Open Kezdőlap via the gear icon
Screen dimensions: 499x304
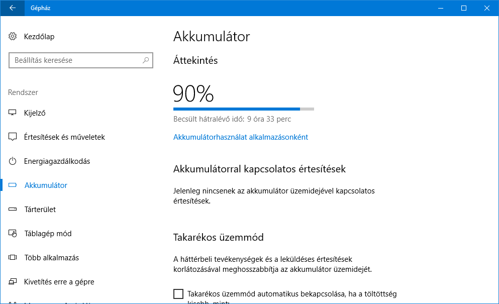tap(13, 36)
